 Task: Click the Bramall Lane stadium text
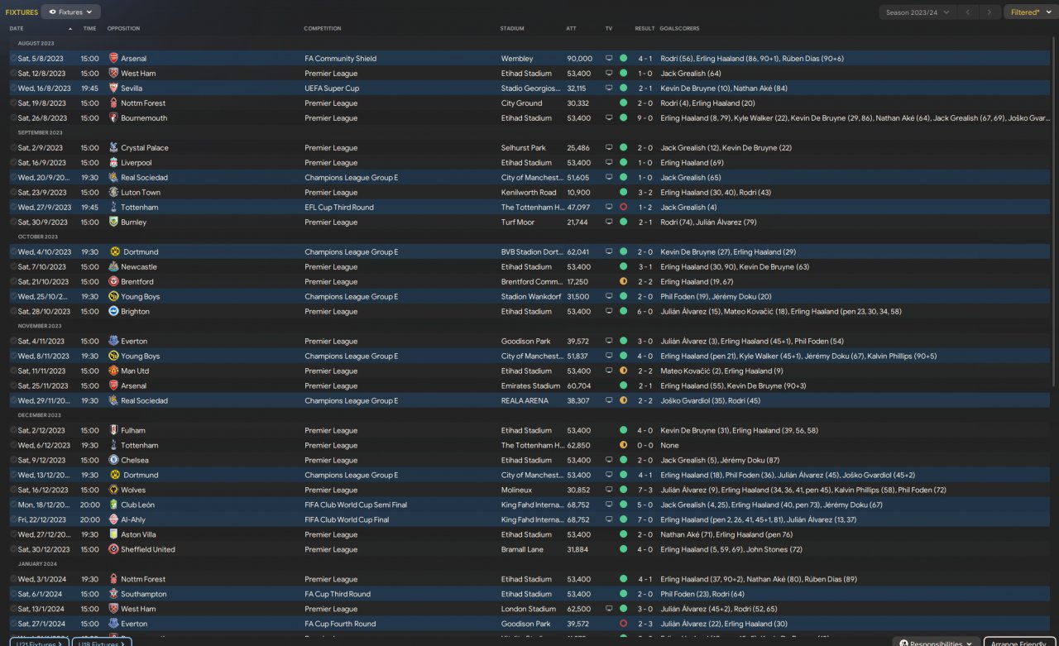(x=524, y=550)
